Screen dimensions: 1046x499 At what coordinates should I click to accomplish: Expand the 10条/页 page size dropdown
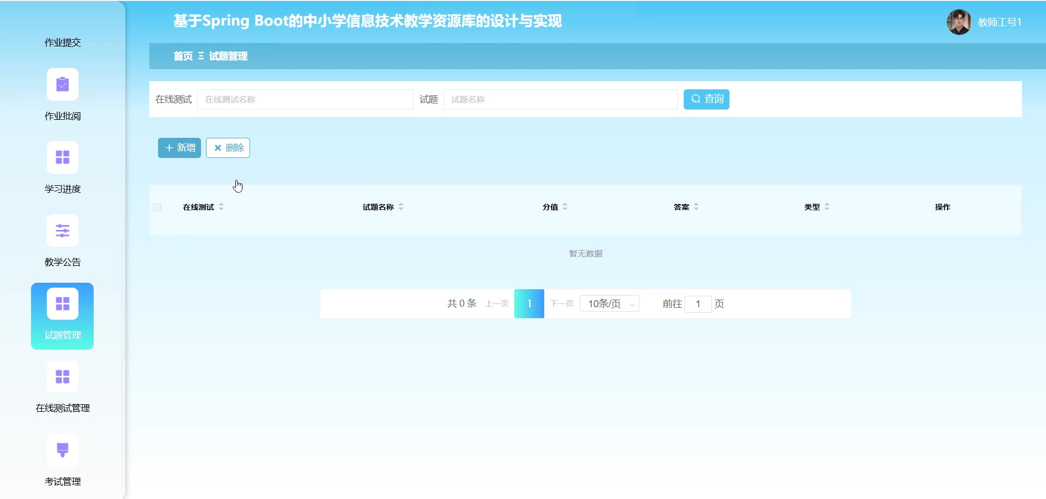pyautogui.click(x=610, y=304)
